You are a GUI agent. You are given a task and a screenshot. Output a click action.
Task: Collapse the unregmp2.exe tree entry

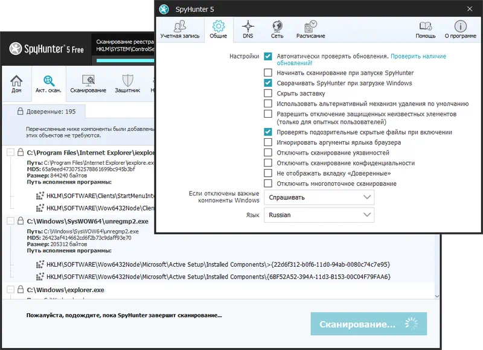10,221
